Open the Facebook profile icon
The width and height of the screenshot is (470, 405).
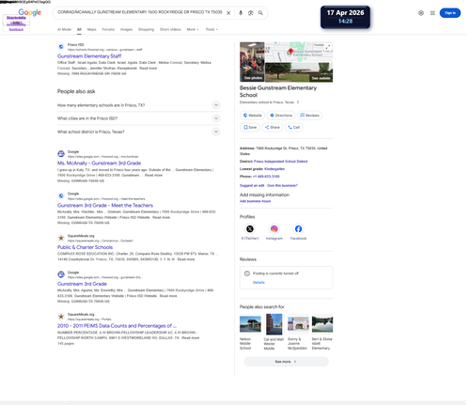click(x=298, y=229)
